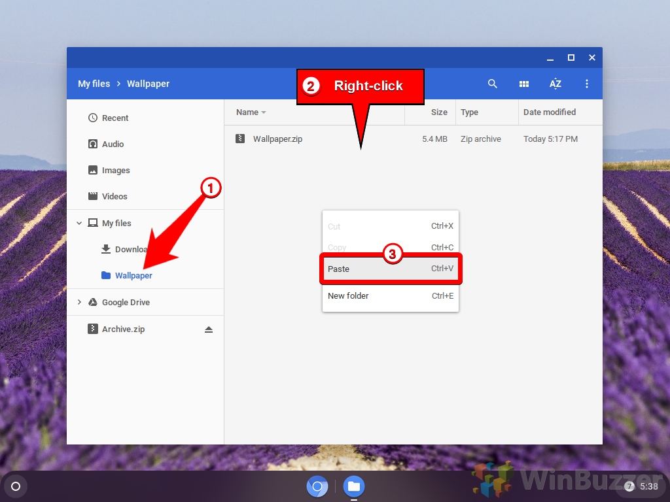Toggle the Name column sort arrow

264,112
